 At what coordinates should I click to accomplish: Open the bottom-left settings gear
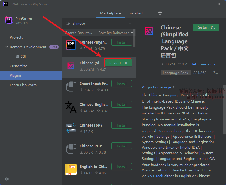[x=7, y=179]
